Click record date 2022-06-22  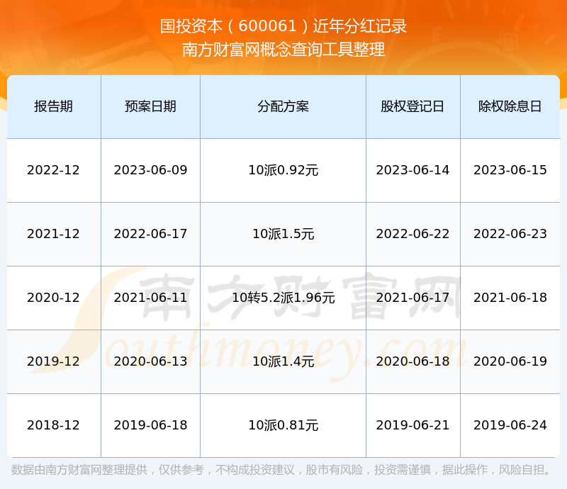tap(412, 234)
